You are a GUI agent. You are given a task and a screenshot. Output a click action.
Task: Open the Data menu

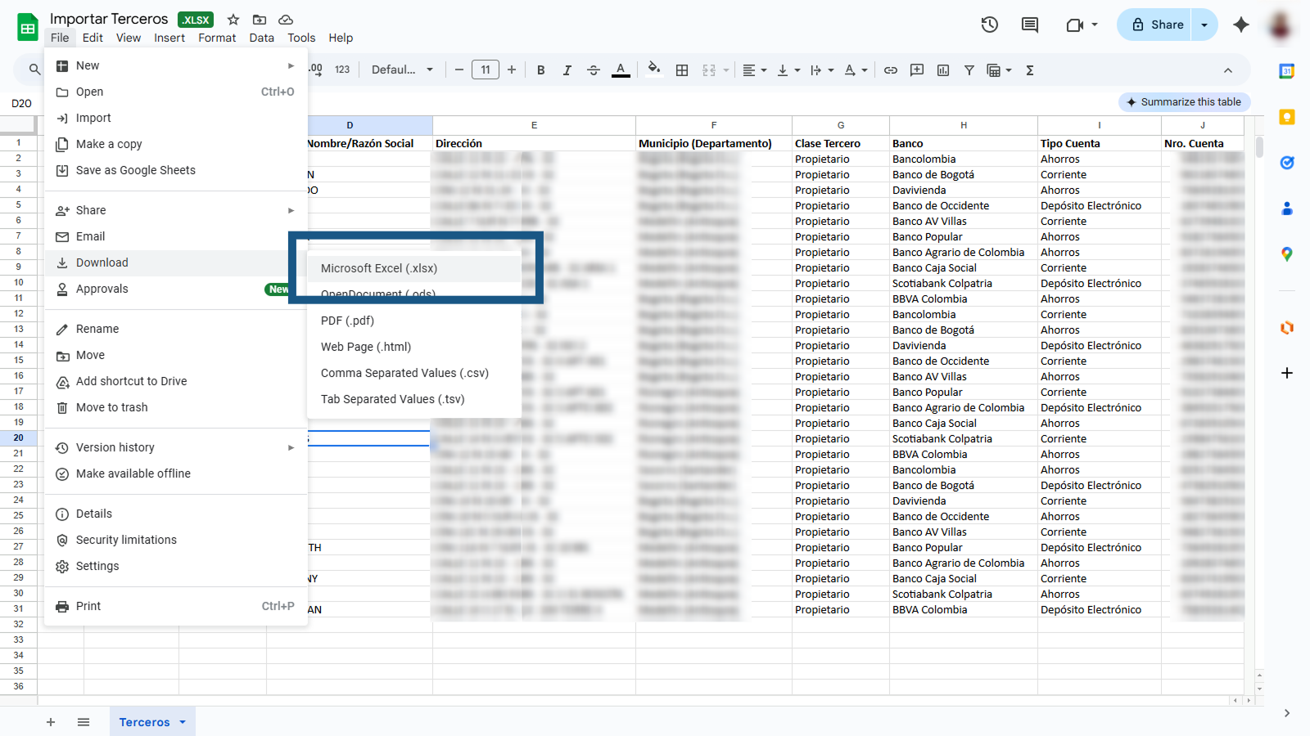pos(262,38)
